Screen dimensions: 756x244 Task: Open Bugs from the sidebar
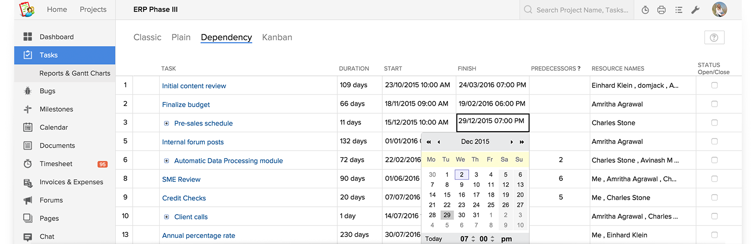47,91
